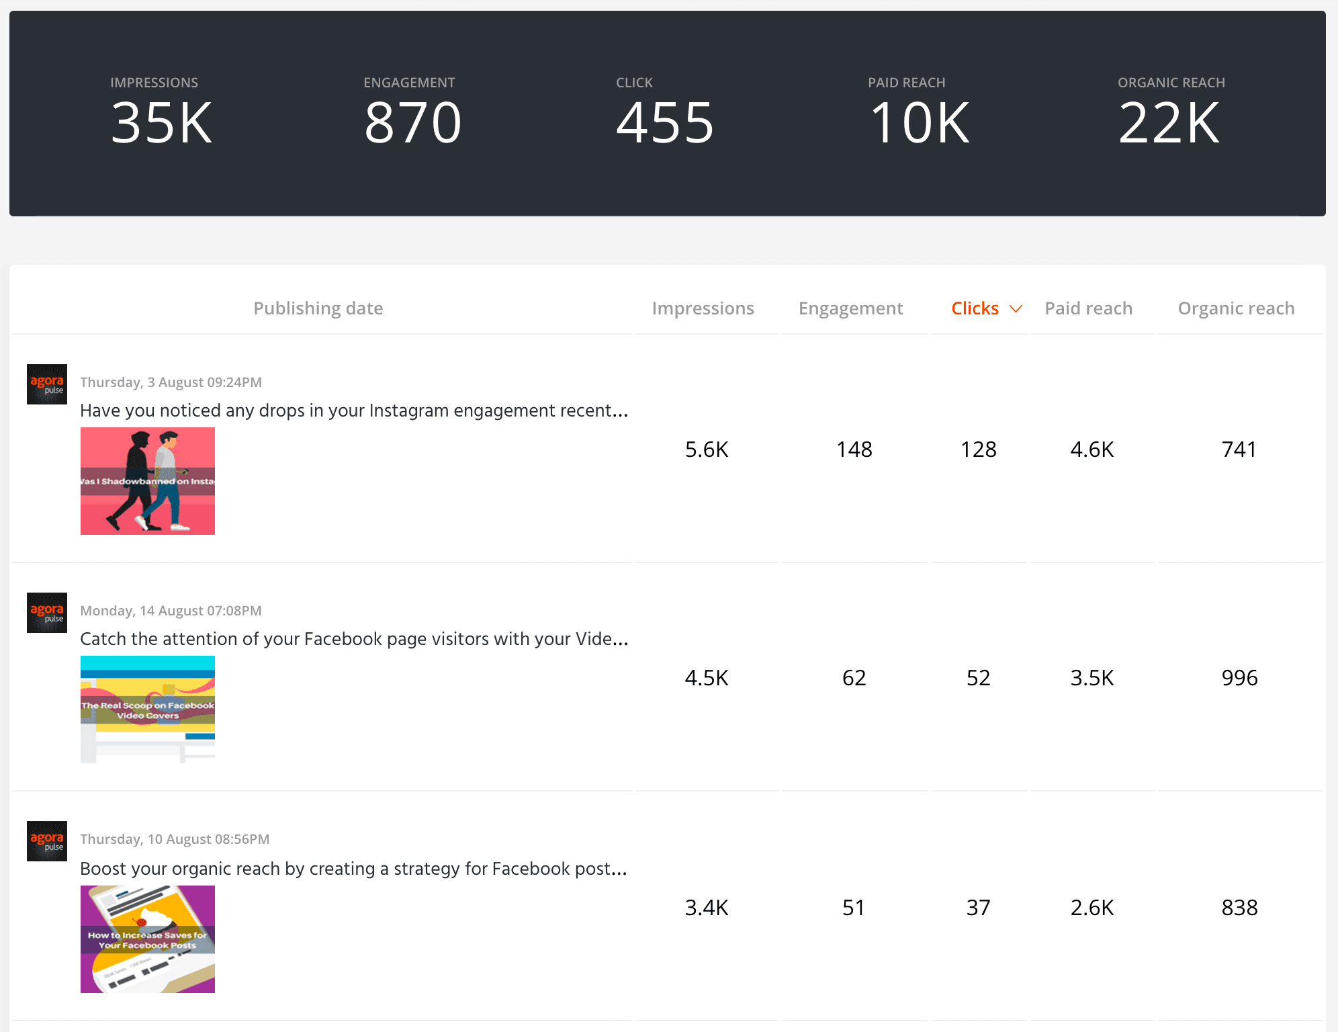
Task: Open the Facebook Video Covers post thumbnail
Action: tap(148, 709)
